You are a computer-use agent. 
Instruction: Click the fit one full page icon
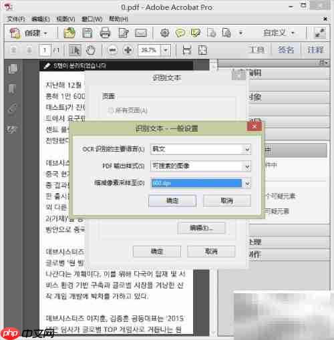tap(202, 50)
